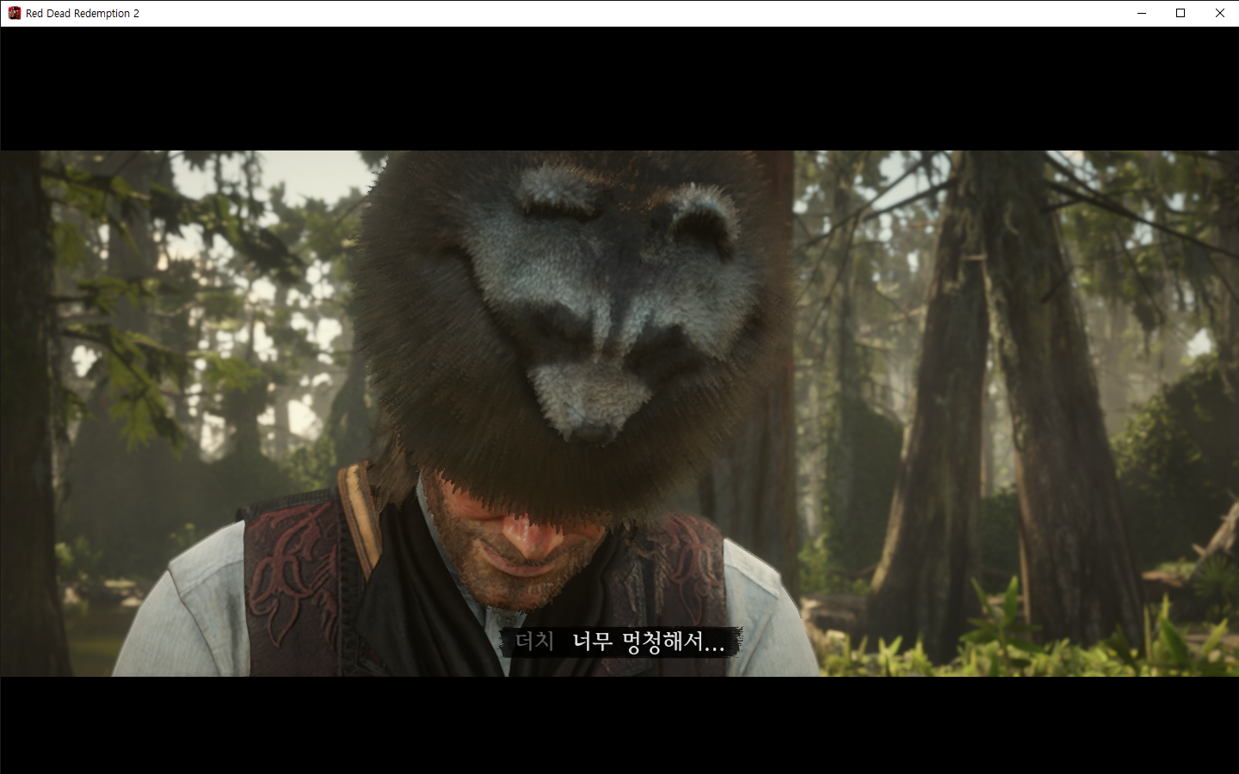This screenshot has width=1239, height=774.
Task: Click the window title 'Red Dead Redemption 2'
Action: click(x=83, y=14)
